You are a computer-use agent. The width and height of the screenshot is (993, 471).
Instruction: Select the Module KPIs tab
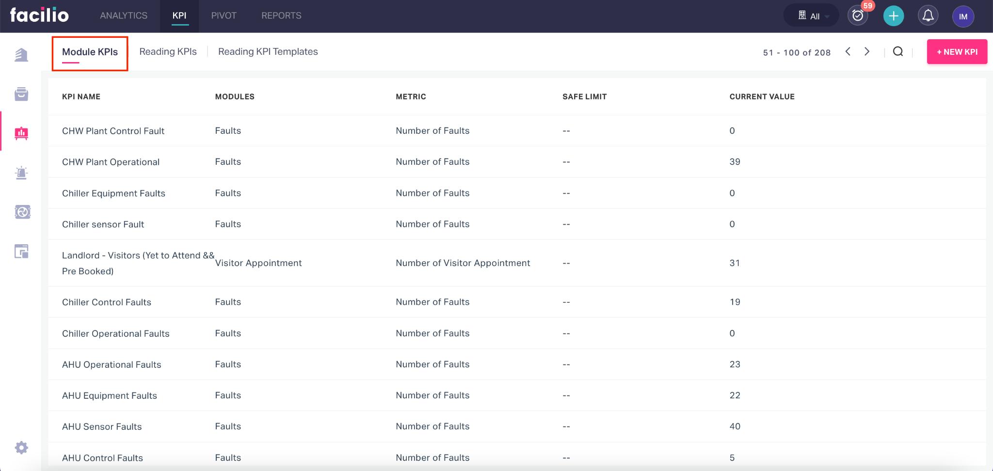click(90, 52)
